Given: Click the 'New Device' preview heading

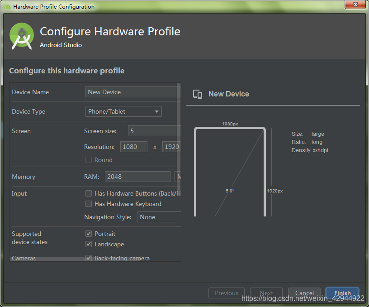Looking at the screenshot, I should click(x=228, y=94).
